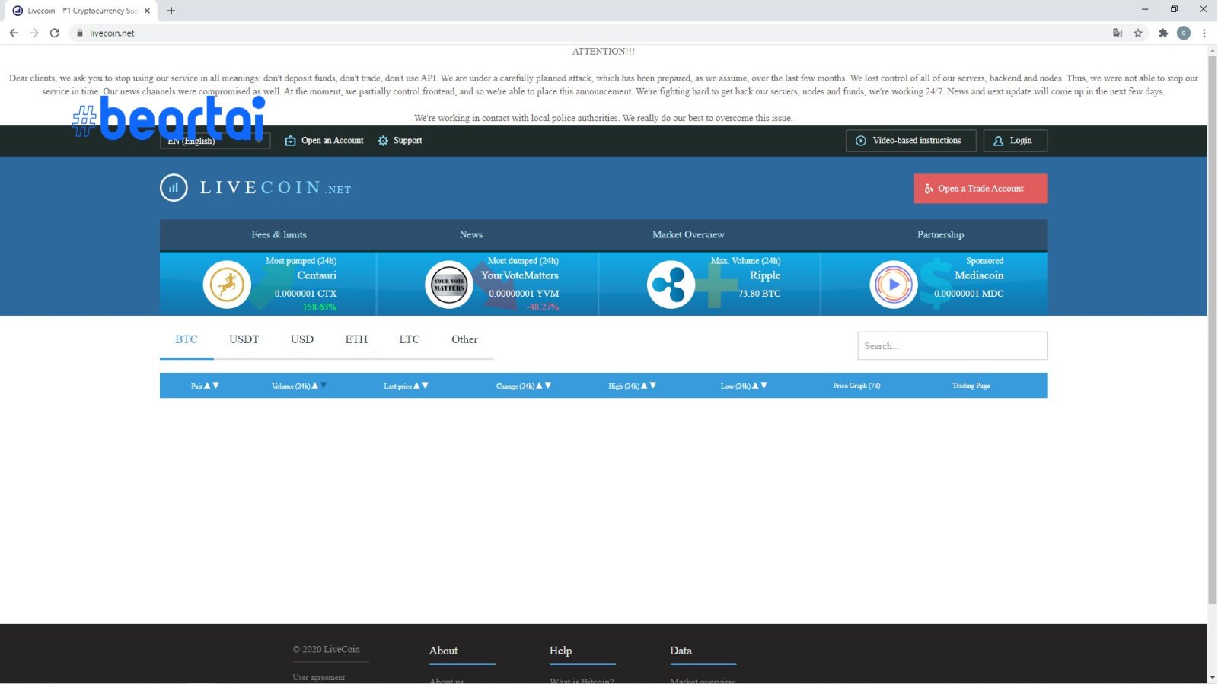Image resolution: width=1218 pixels, height=684 pixels.
Task: Click the Ripple coin icon
Action: (x=671, y=285)
